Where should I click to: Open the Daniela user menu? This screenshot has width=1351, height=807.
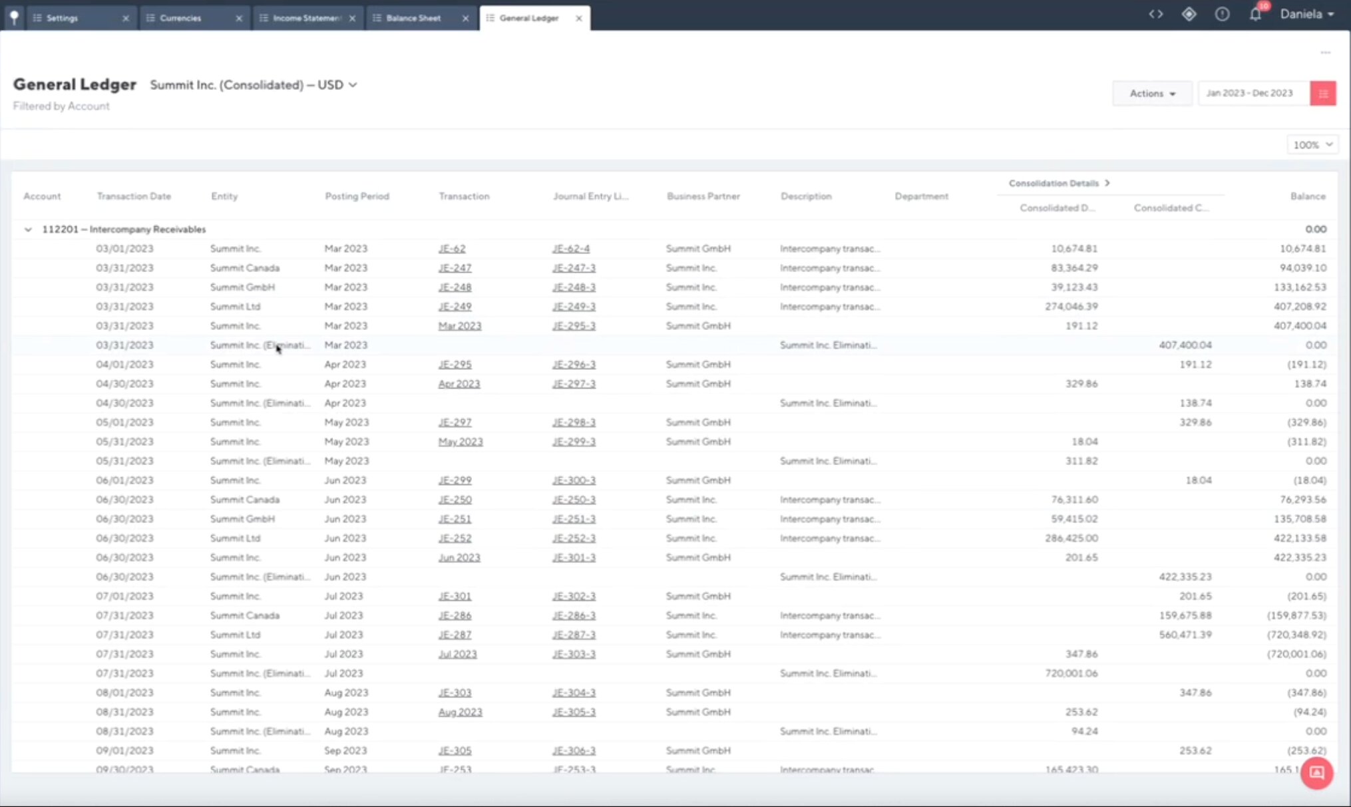[x=1306, y=14]
